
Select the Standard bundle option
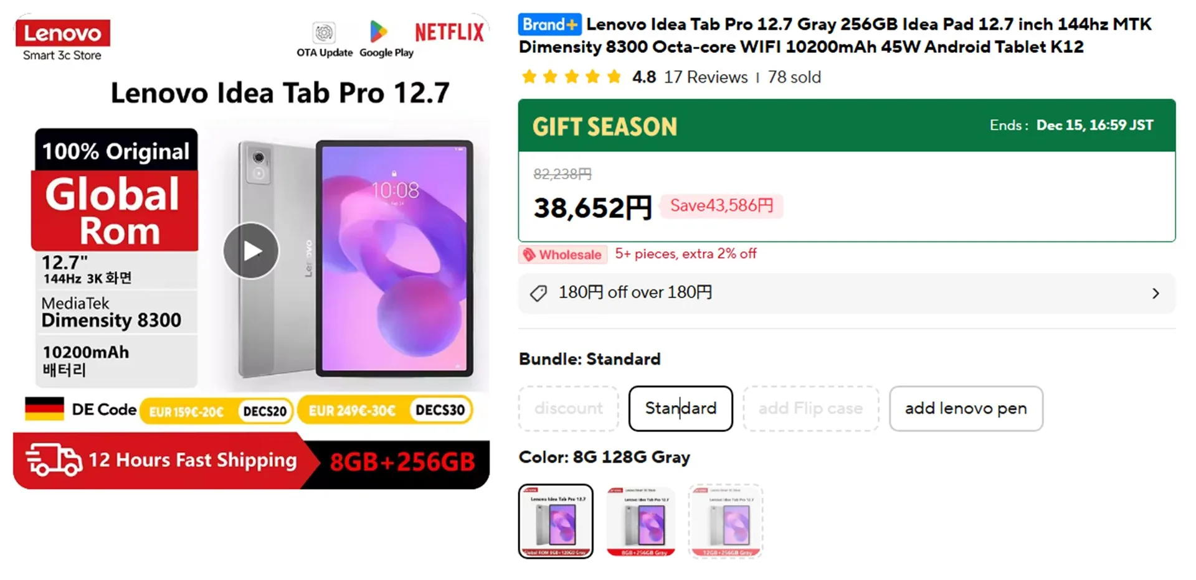coord(680,408)
